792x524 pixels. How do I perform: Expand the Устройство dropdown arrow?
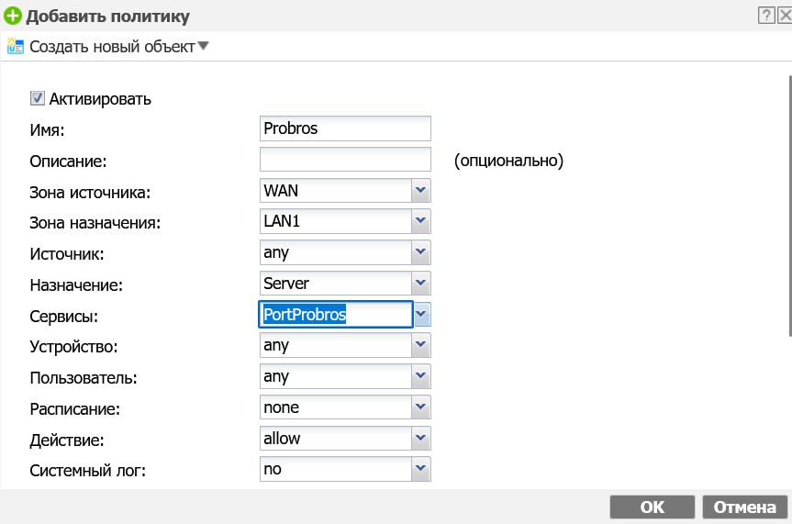tap(420, 345)
